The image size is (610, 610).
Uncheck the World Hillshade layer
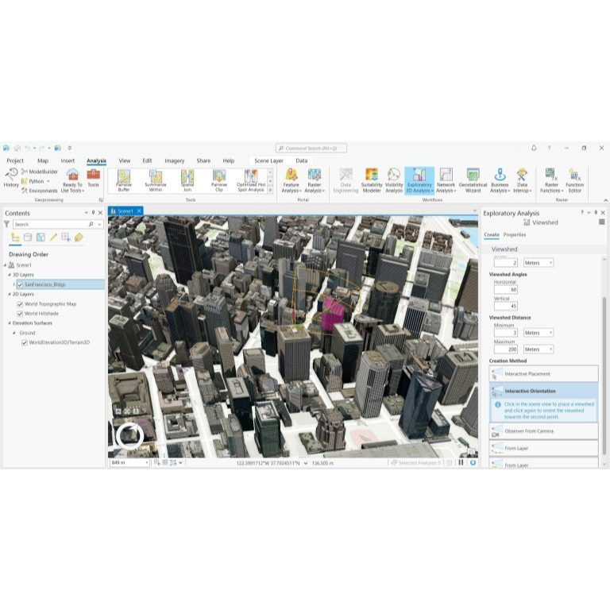20,314
